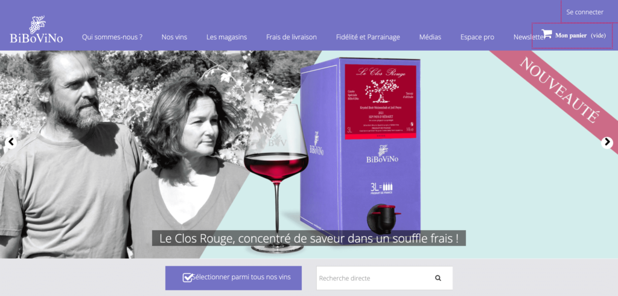Open Frais de livraison page
The width and height of the screenshot is (618, 296).
pyautogui.click(x=291, y=37)
